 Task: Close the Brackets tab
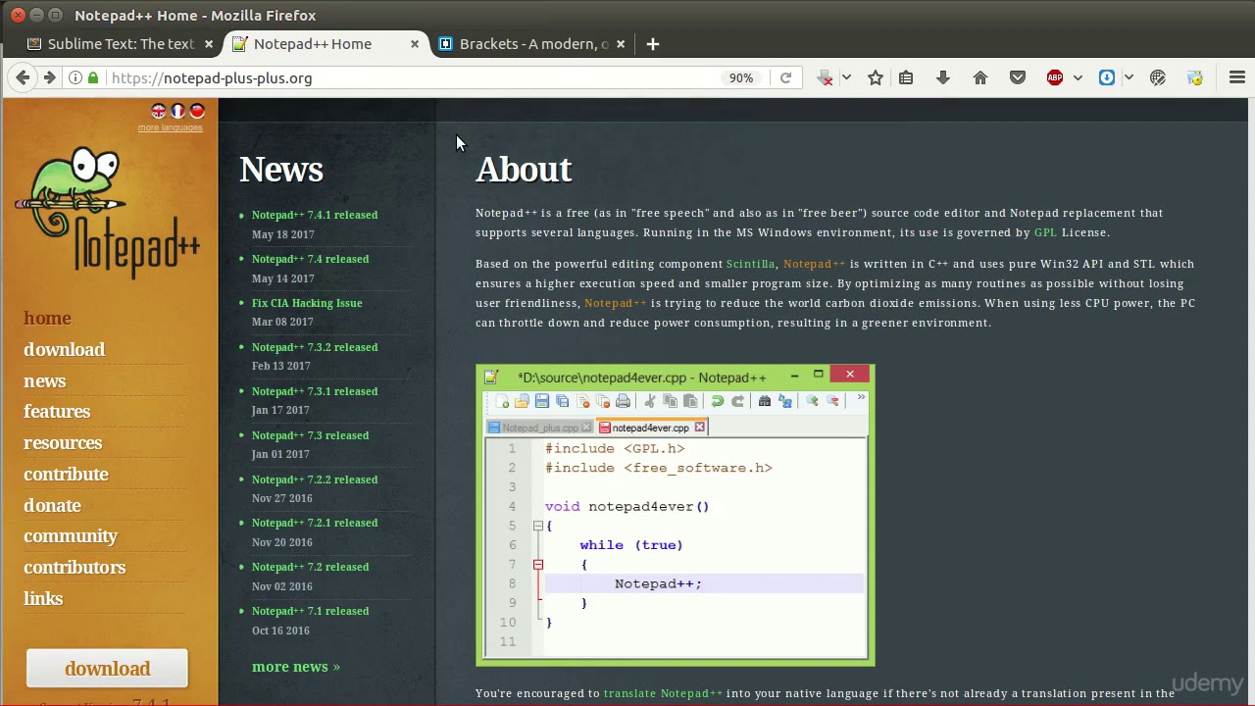[620, 44]
